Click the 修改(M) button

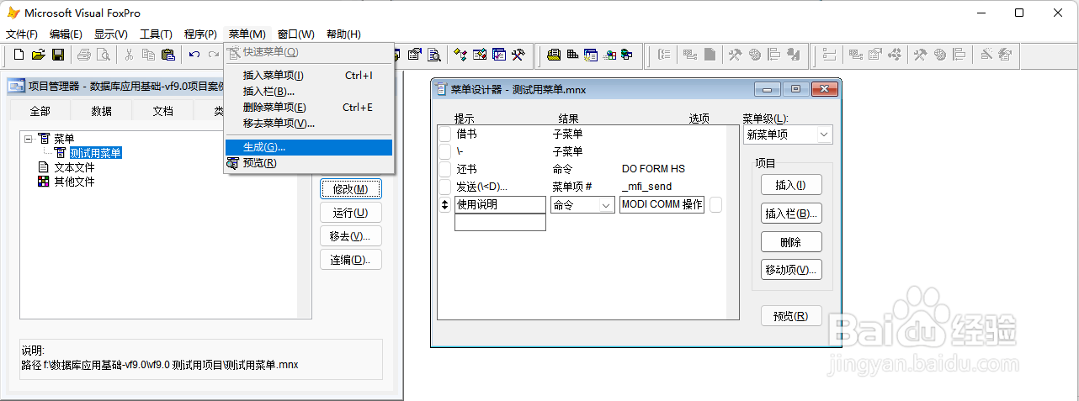click(x=351, y=189)
